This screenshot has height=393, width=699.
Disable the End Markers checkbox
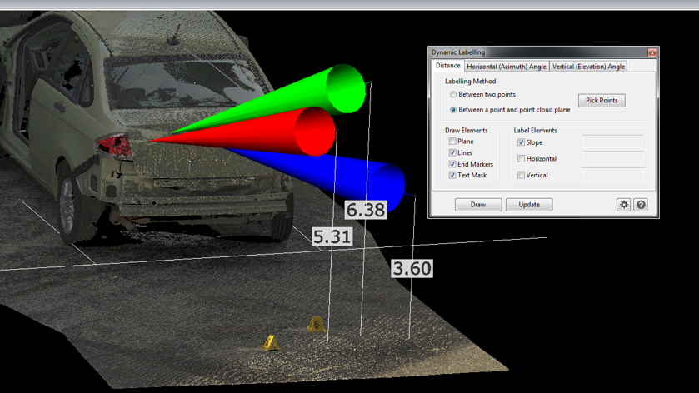click(x=452, y=165)
